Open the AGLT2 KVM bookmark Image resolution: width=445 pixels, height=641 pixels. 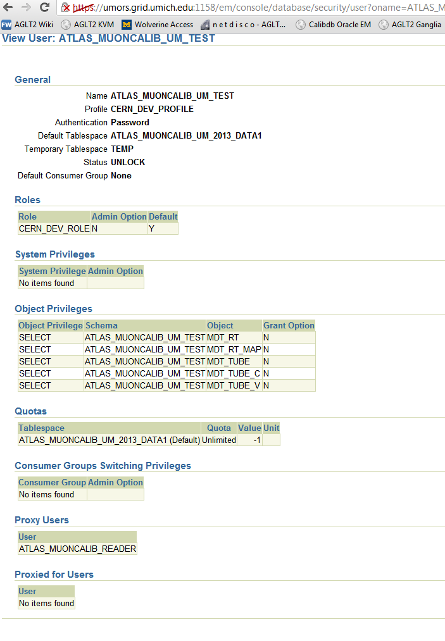[x=87, y=25]
